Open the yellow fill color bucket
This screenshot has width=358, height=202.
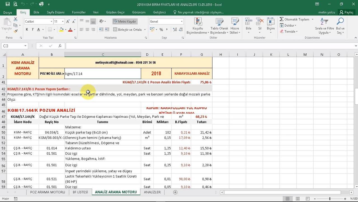[x=61, y=30]
